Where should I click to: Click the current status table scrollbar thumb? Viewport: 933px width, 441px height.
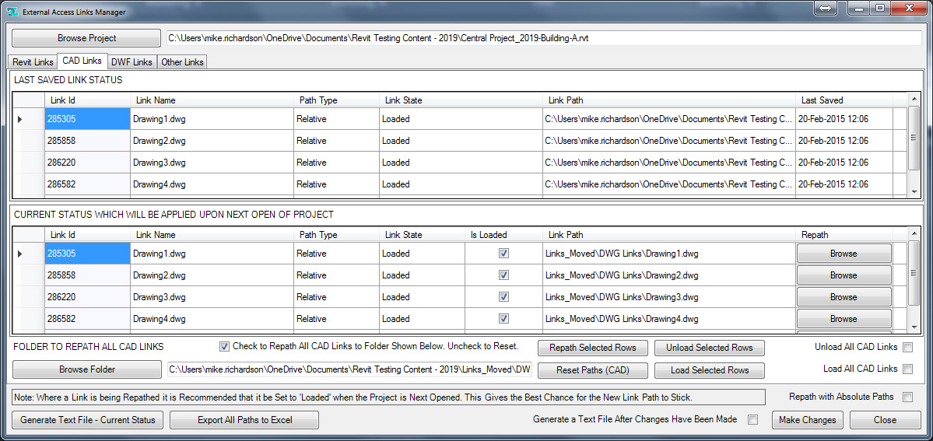click(914, 272)
